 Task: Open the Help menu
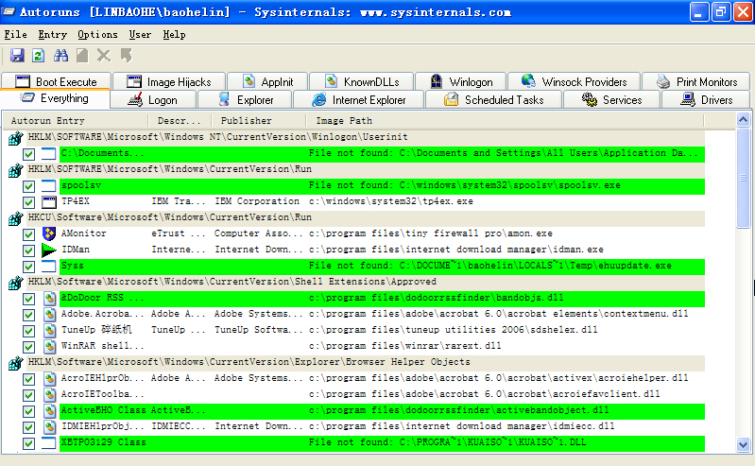pos(174,34)
